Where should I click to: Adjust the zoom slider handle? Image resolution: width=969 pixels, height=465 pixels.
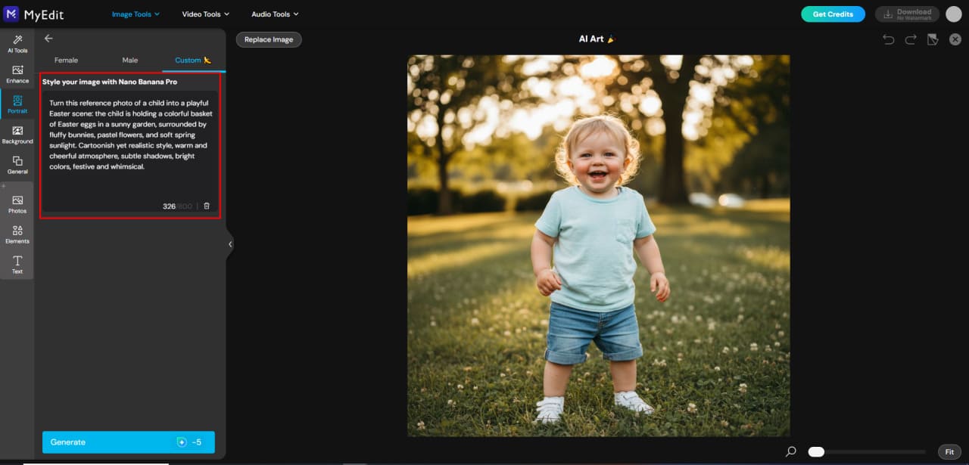pyautogui.click(x=816, y=451)
